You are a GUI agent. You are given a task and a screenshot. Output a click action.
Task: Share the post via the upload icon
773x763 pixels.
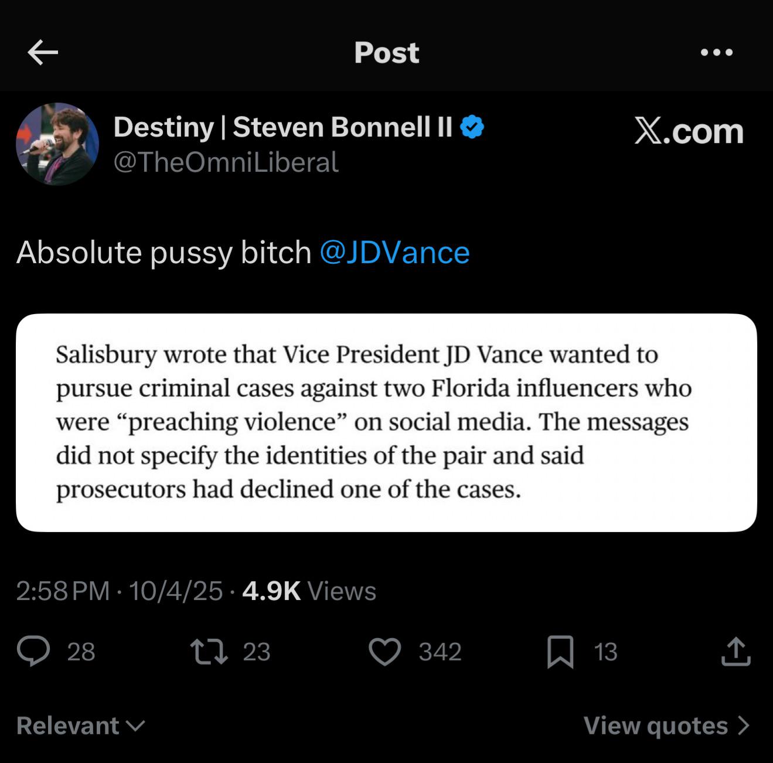coord(735,652)
